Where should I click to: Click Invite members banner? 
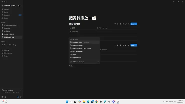pyautogui.click(x=11, y=91)
